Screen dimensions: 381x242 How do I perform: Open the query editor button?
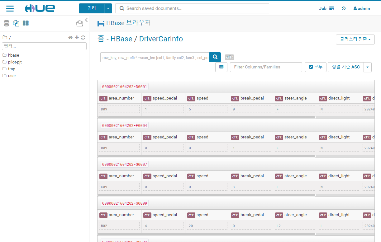(x=92, y=8)
